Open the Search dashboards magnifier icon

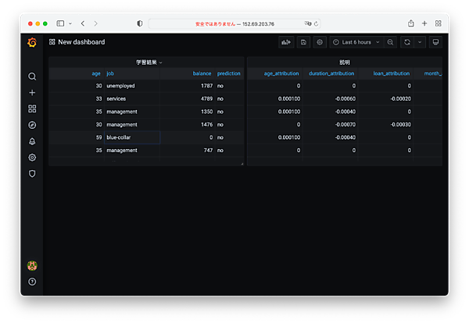coord(32,76)
